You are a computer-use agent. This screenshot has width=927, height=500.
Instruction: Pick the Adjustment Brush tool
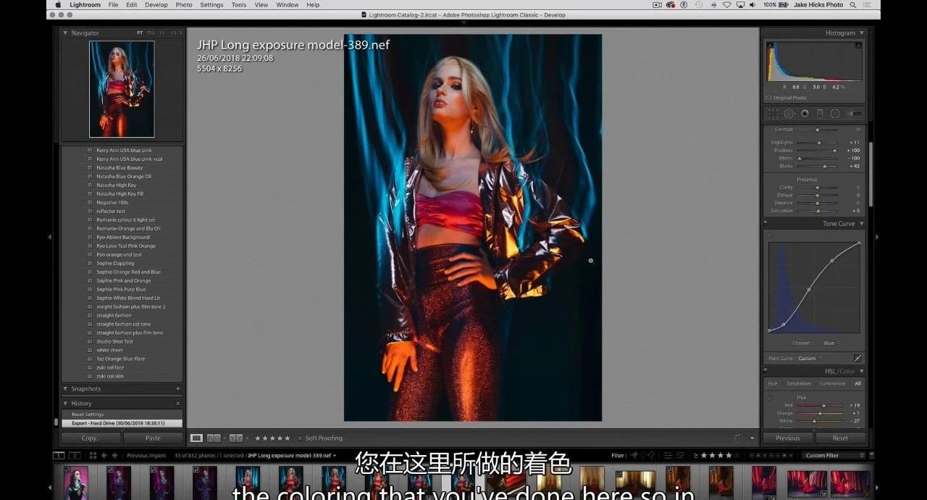click(855, 114)
